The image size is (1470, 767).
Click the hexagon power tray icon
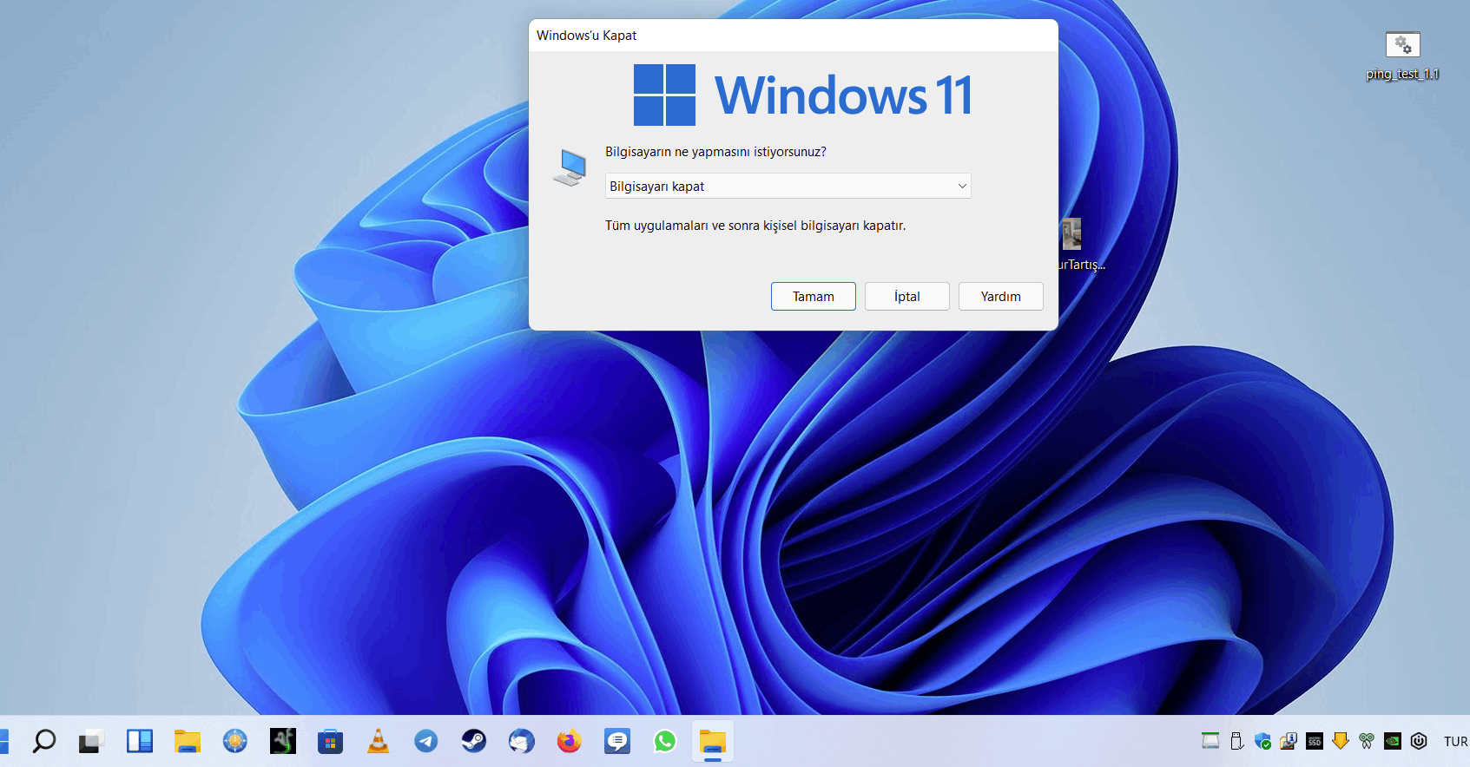click(1419, 741)
